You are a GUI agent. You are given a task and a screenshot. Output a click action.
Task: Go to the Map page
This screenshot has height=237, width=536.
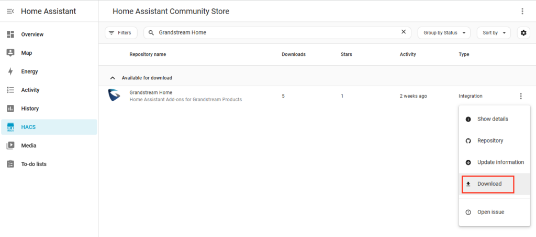tap(49, 53)
